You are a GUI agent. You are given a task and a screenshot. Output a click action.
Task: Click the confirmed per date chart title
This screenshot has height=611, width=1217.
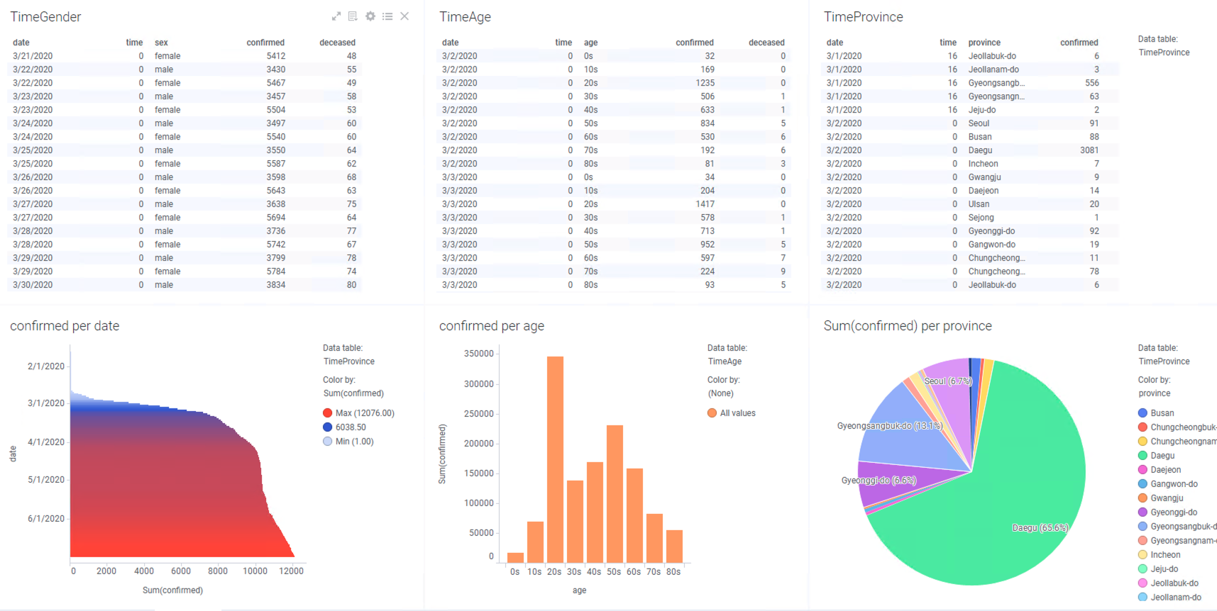pos(65,326)
